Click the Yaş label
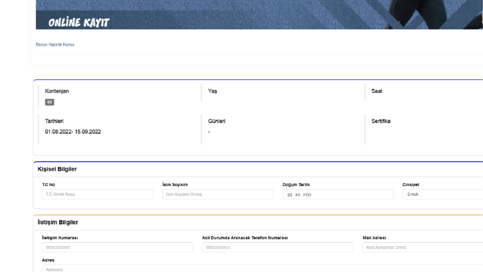Image resolution: width=483 pixels, height=272 pixels. (213, 91)
